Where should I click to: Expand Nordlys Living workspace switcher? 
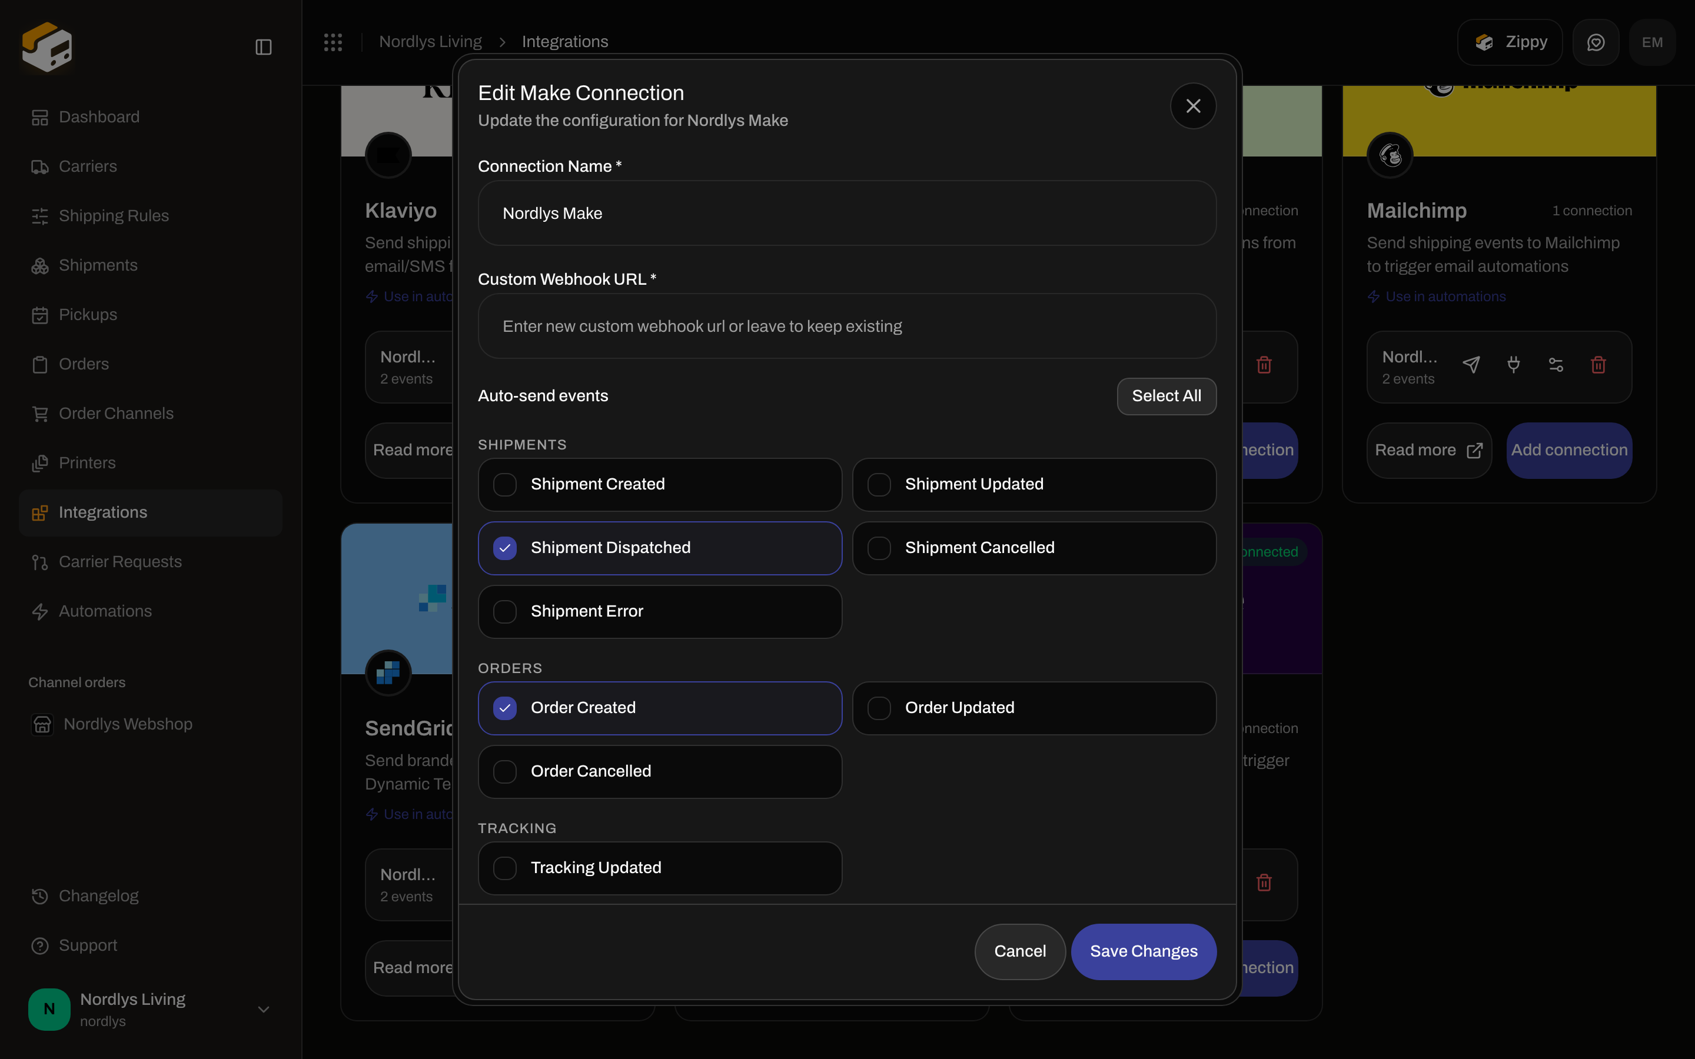click(151, 1008)
